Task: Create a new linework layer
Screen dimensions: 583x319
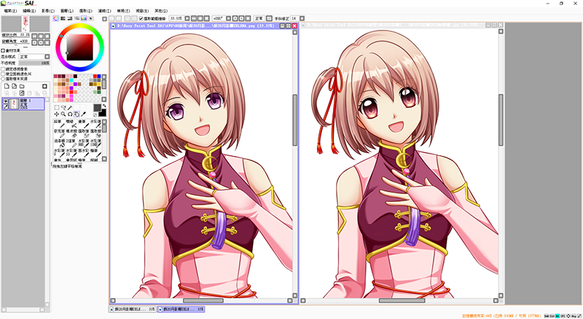Action: 14,86
